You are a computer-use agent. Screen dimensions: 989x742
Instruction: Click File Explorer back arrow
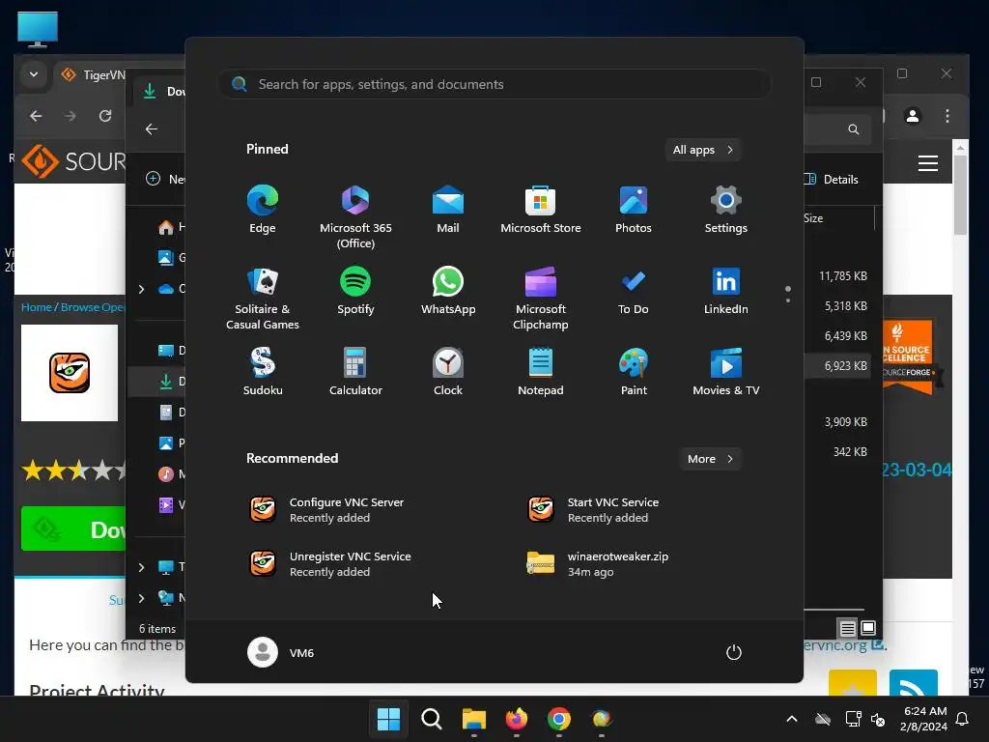click(152, 129)
